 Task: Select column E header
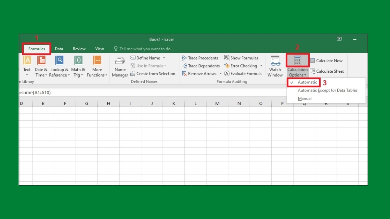[43, 103]
